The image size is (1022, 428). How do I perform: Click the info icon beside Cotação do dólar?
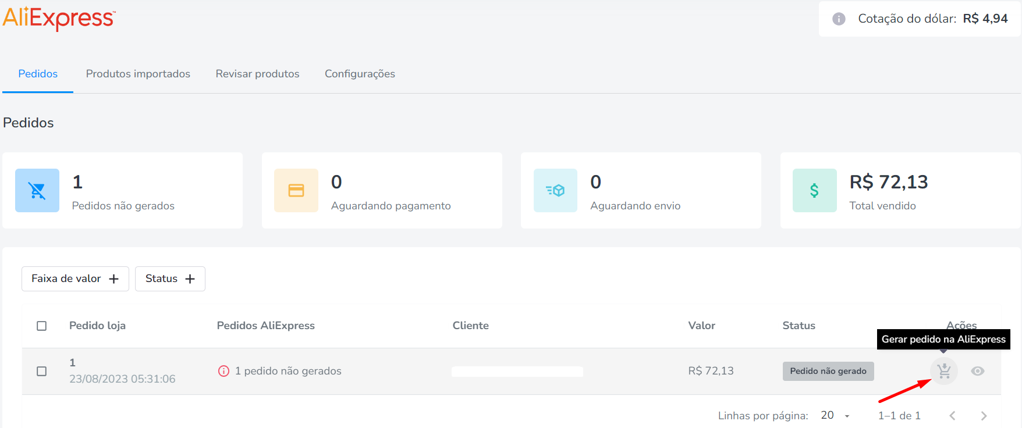click(839, 19)
